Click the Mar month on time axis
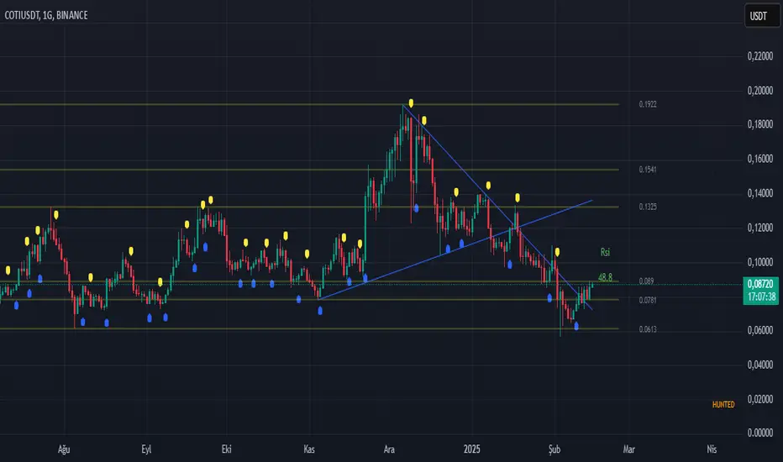Image resolution: width=783 pixels, height=462 pixels. pyautogui.click(x=628, y=449)
